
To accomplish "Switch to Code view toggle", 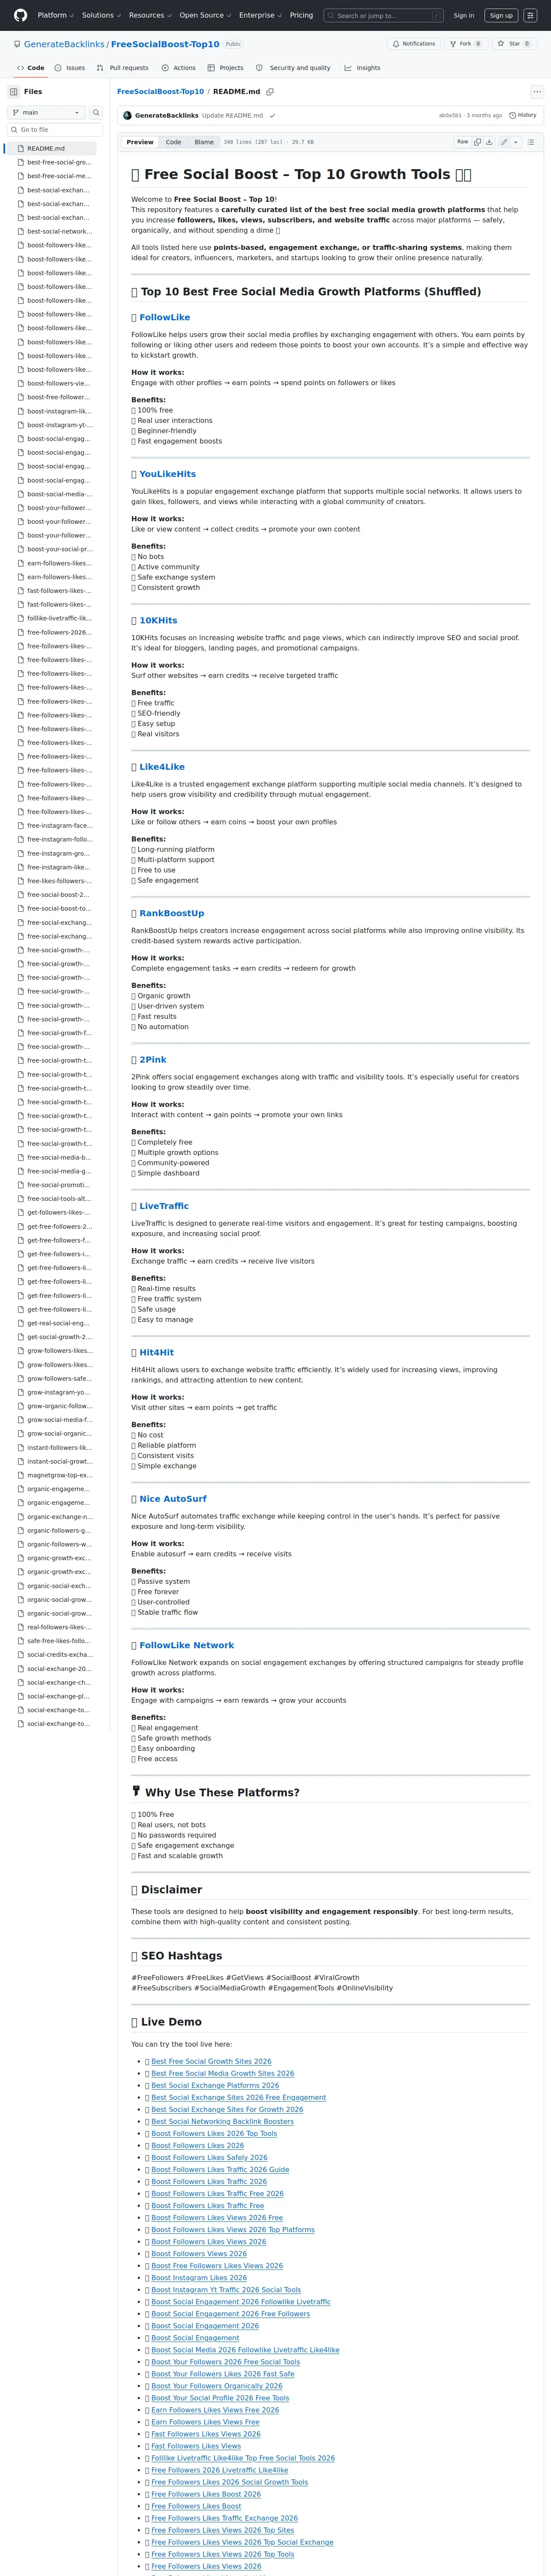I will (x=173, y=142).
